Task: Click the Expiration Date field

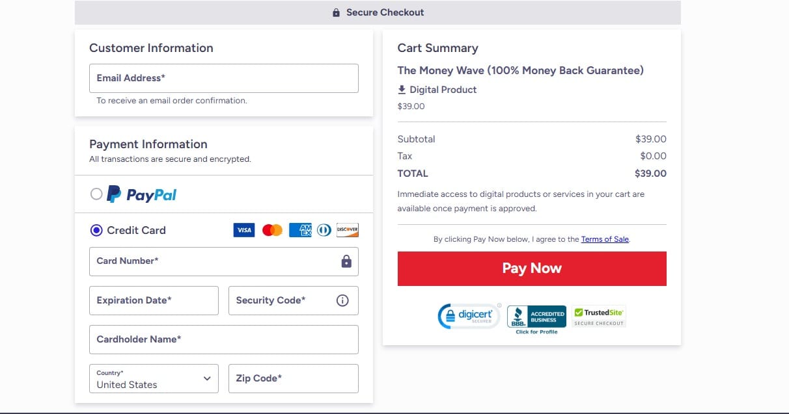Action: [x=154, y=300]
